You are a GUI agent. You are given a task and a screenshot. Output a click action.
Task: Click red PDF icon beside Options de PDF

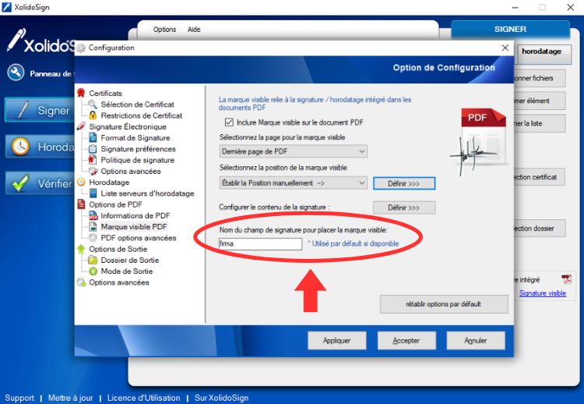pyautogui.click(x=81, y=204)
